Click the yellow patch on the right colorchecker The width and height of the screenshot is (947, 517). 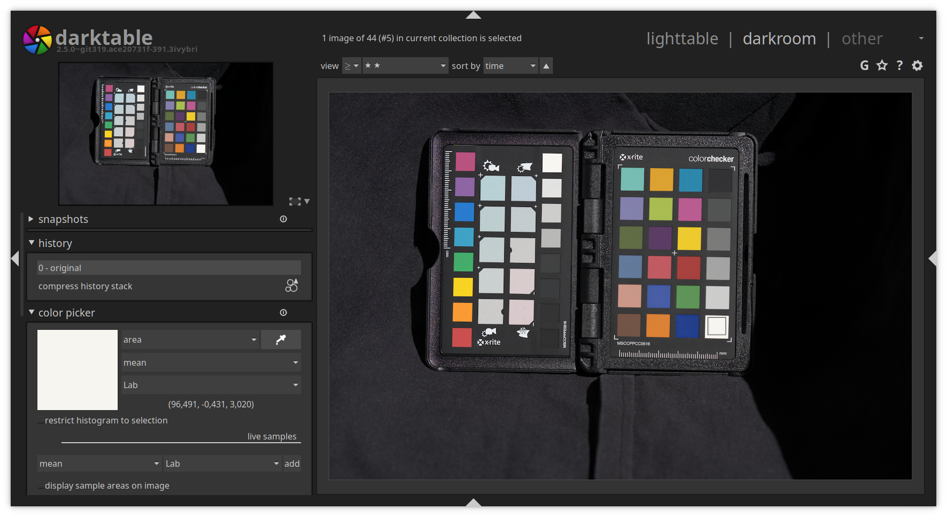click(x=689, y=238)
